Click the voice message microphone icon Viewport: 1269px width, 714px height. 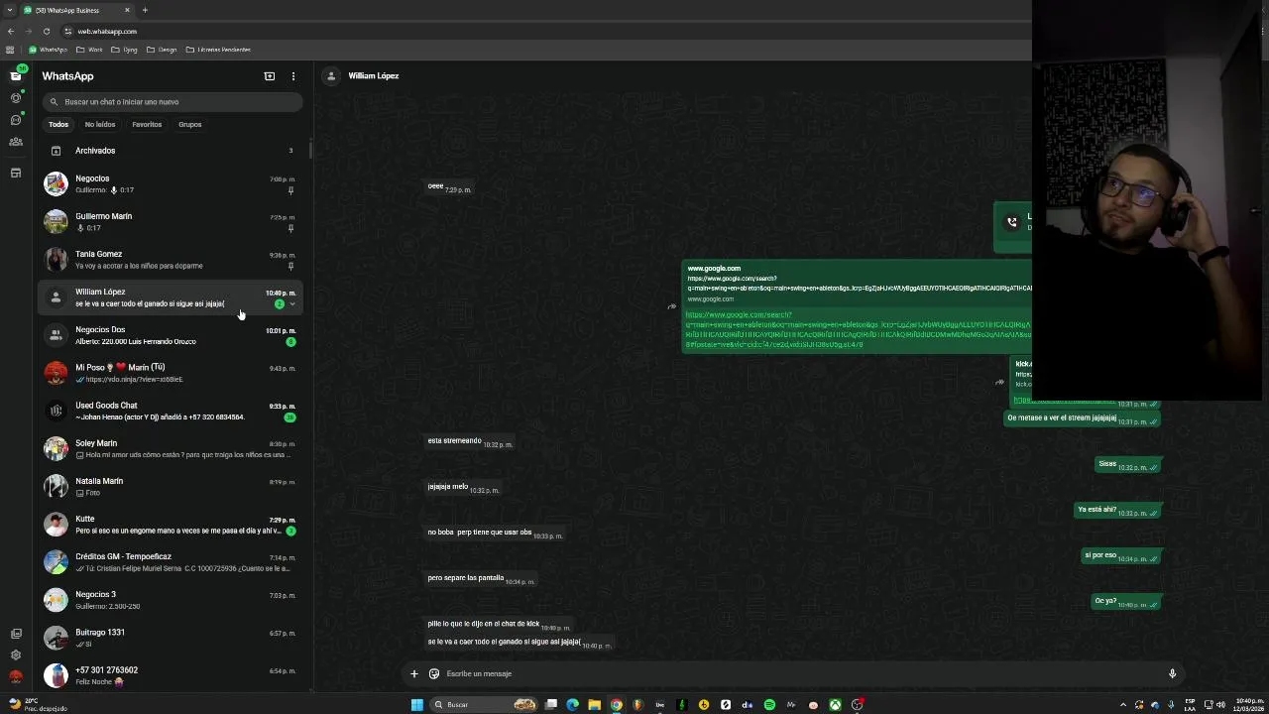(x=1172, y=674)
